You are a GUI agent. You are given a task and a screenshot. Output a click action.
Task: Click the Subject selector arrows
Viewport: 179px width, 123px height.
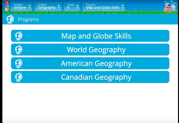(x=59, y=7)
